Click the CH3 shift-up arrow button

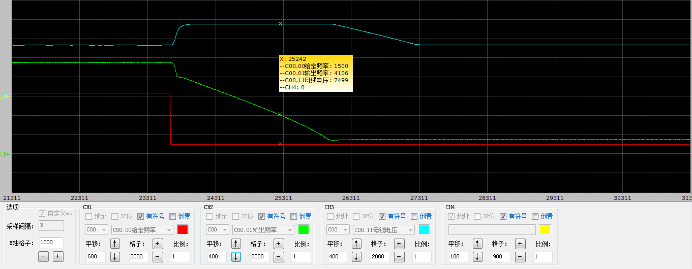click(x=357, y=244)
